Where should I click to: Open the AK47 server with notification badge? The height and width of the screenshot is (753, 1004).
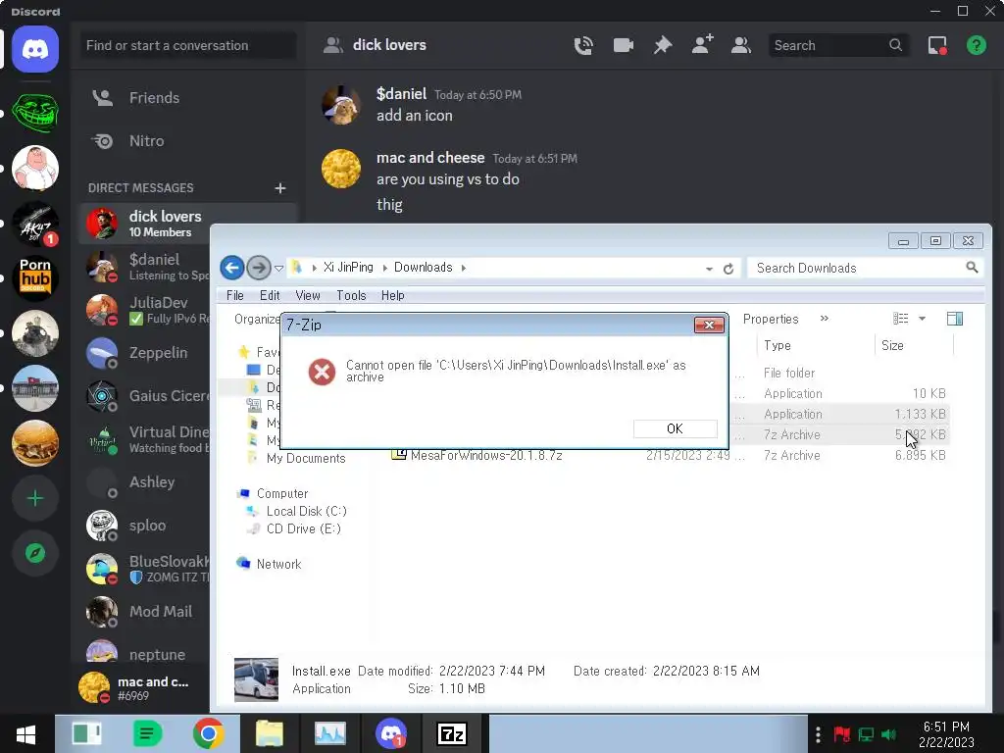point(35,224)
